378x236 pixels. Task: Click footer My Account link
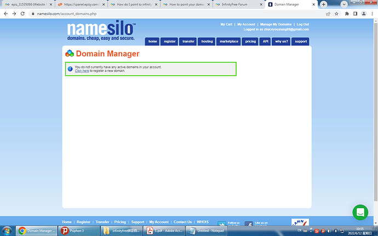pyautogui.click(x=159, y=222)
